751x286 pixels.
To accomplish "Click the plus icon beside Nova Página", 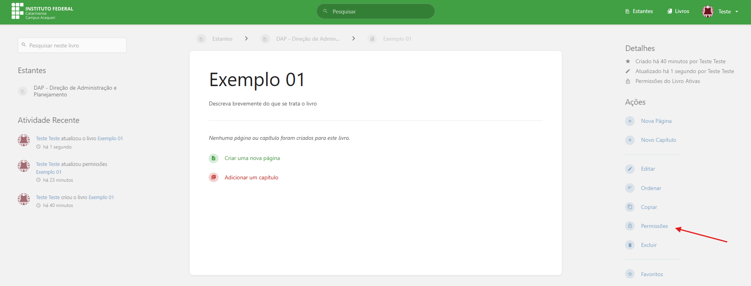I will 629,121.
